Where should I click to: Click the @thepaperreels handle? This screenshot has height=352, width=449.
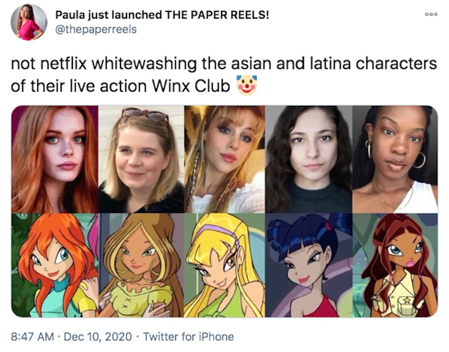click(x=96, y=29)
